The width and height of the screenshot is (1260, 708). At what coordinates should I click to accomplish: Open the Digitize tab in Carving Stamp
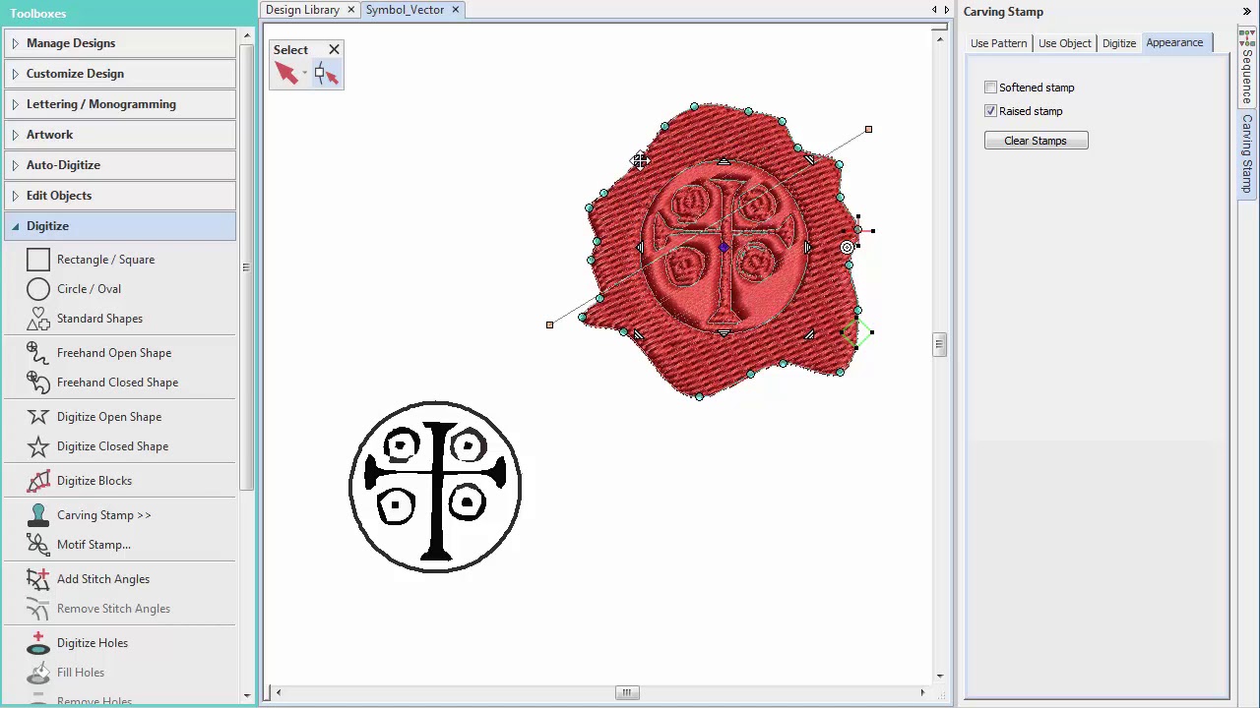pos(1119,43)
